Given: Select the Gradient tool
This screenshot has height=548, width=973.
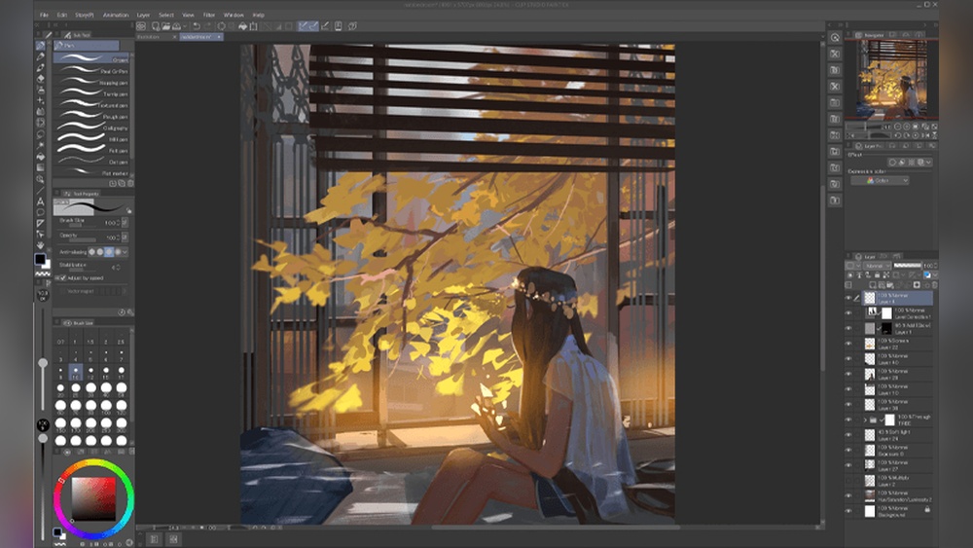Looking at the screenshot, I should coord(40,167).
